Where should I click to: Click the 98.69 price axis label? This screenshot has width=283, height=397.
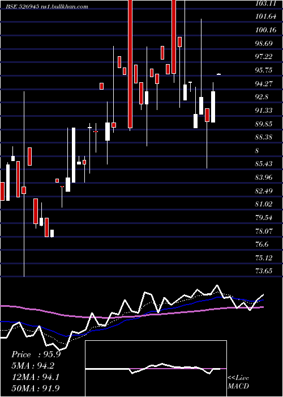[x=264, y=43]
